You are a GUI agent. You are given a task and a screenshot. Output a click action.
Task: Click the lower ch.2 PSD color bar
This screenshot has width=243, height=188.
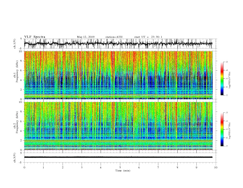tap(222, 129)
